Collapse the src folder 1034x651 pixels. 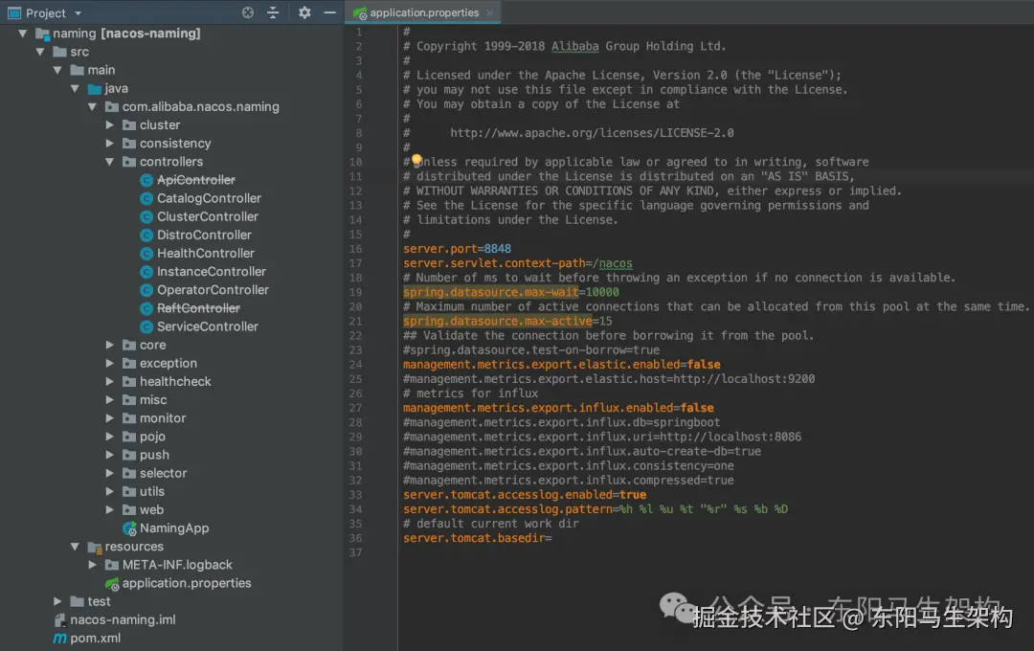[x=40, y=52]
